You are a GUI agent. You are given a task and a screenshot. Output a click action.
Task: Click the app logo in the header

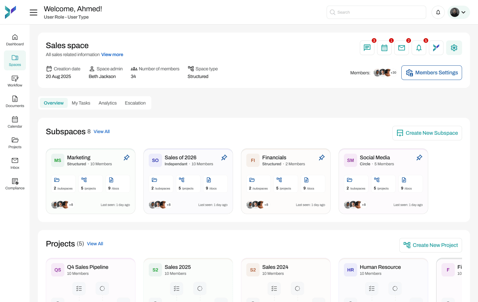(x=10, y=12)
